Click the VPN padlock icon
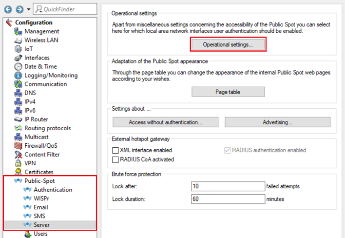Viewport: 345px width, 238px height. [x=18, y=163]
